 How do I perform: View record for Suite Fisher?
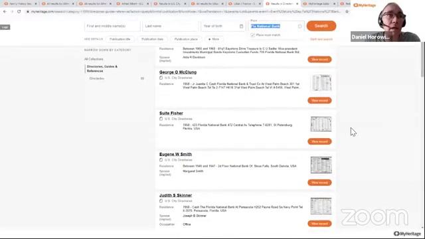click(319, 141)
